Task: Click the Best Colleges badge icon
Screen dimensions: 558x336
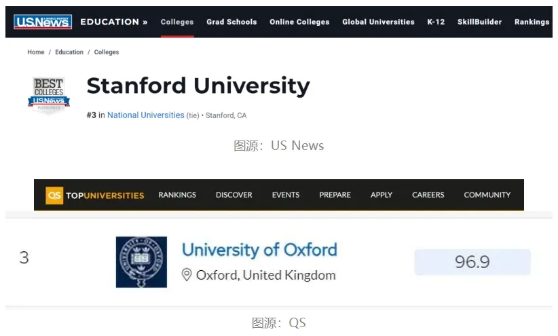Action: point(48,95)
